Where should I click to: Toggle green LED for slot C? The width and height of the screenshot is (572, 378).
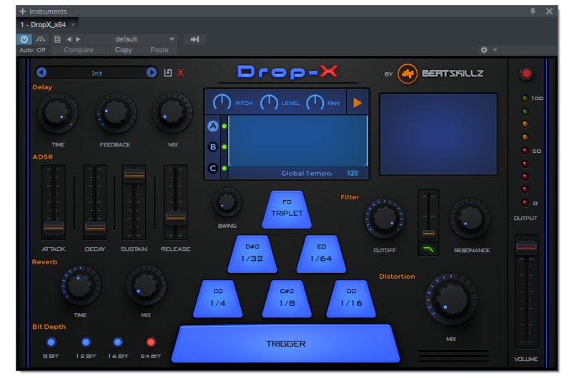225,169
